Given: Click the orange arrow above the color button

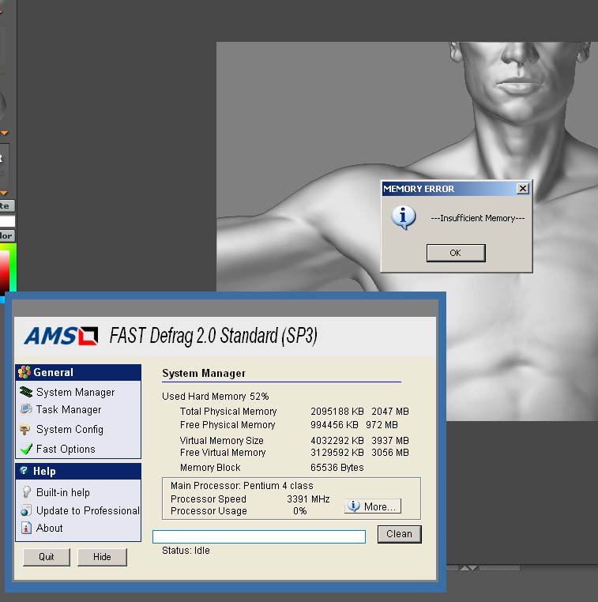Looking at the screenshot, I should point(4,193).
